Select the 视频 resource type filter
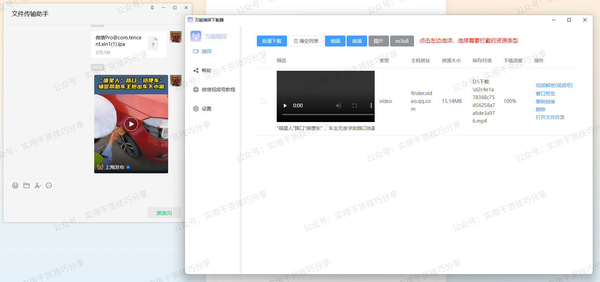 (335, 41)
